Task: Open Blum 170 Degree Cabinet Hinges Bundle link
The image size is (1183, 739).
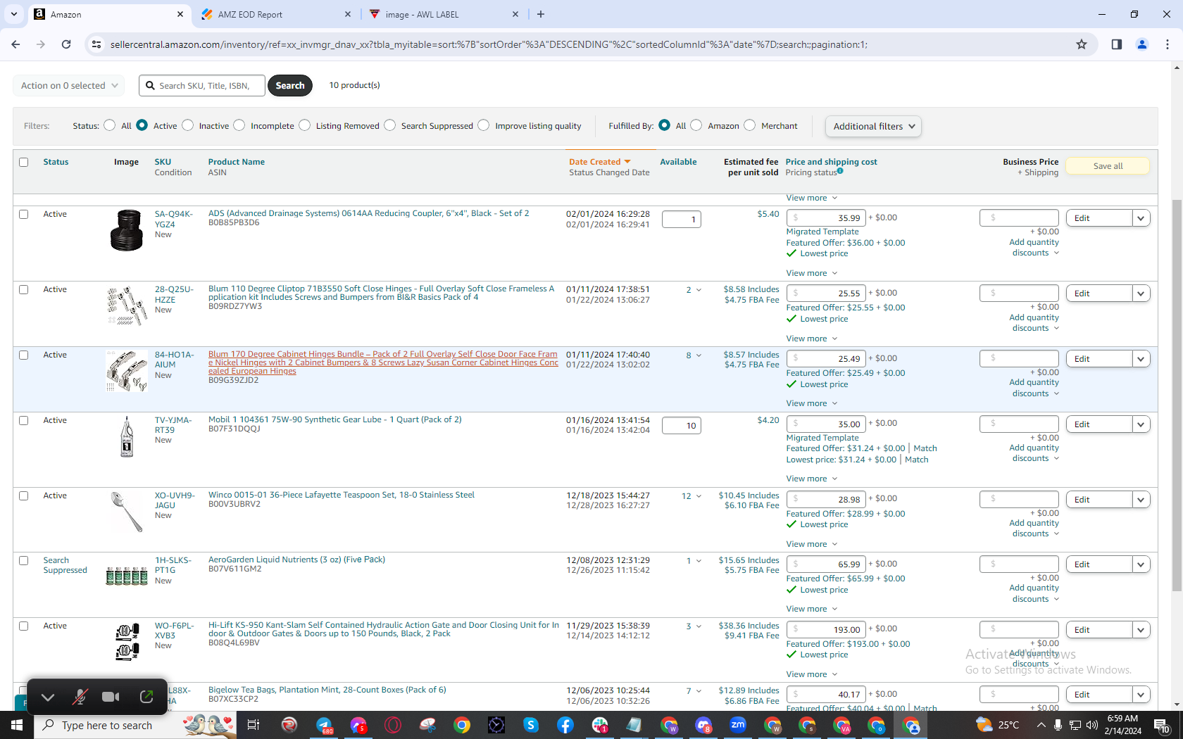Action: (x=383, y=362)
